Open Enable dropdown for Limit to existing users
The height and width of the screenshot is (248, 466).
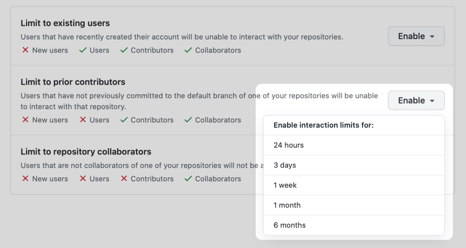coord(416,36)
